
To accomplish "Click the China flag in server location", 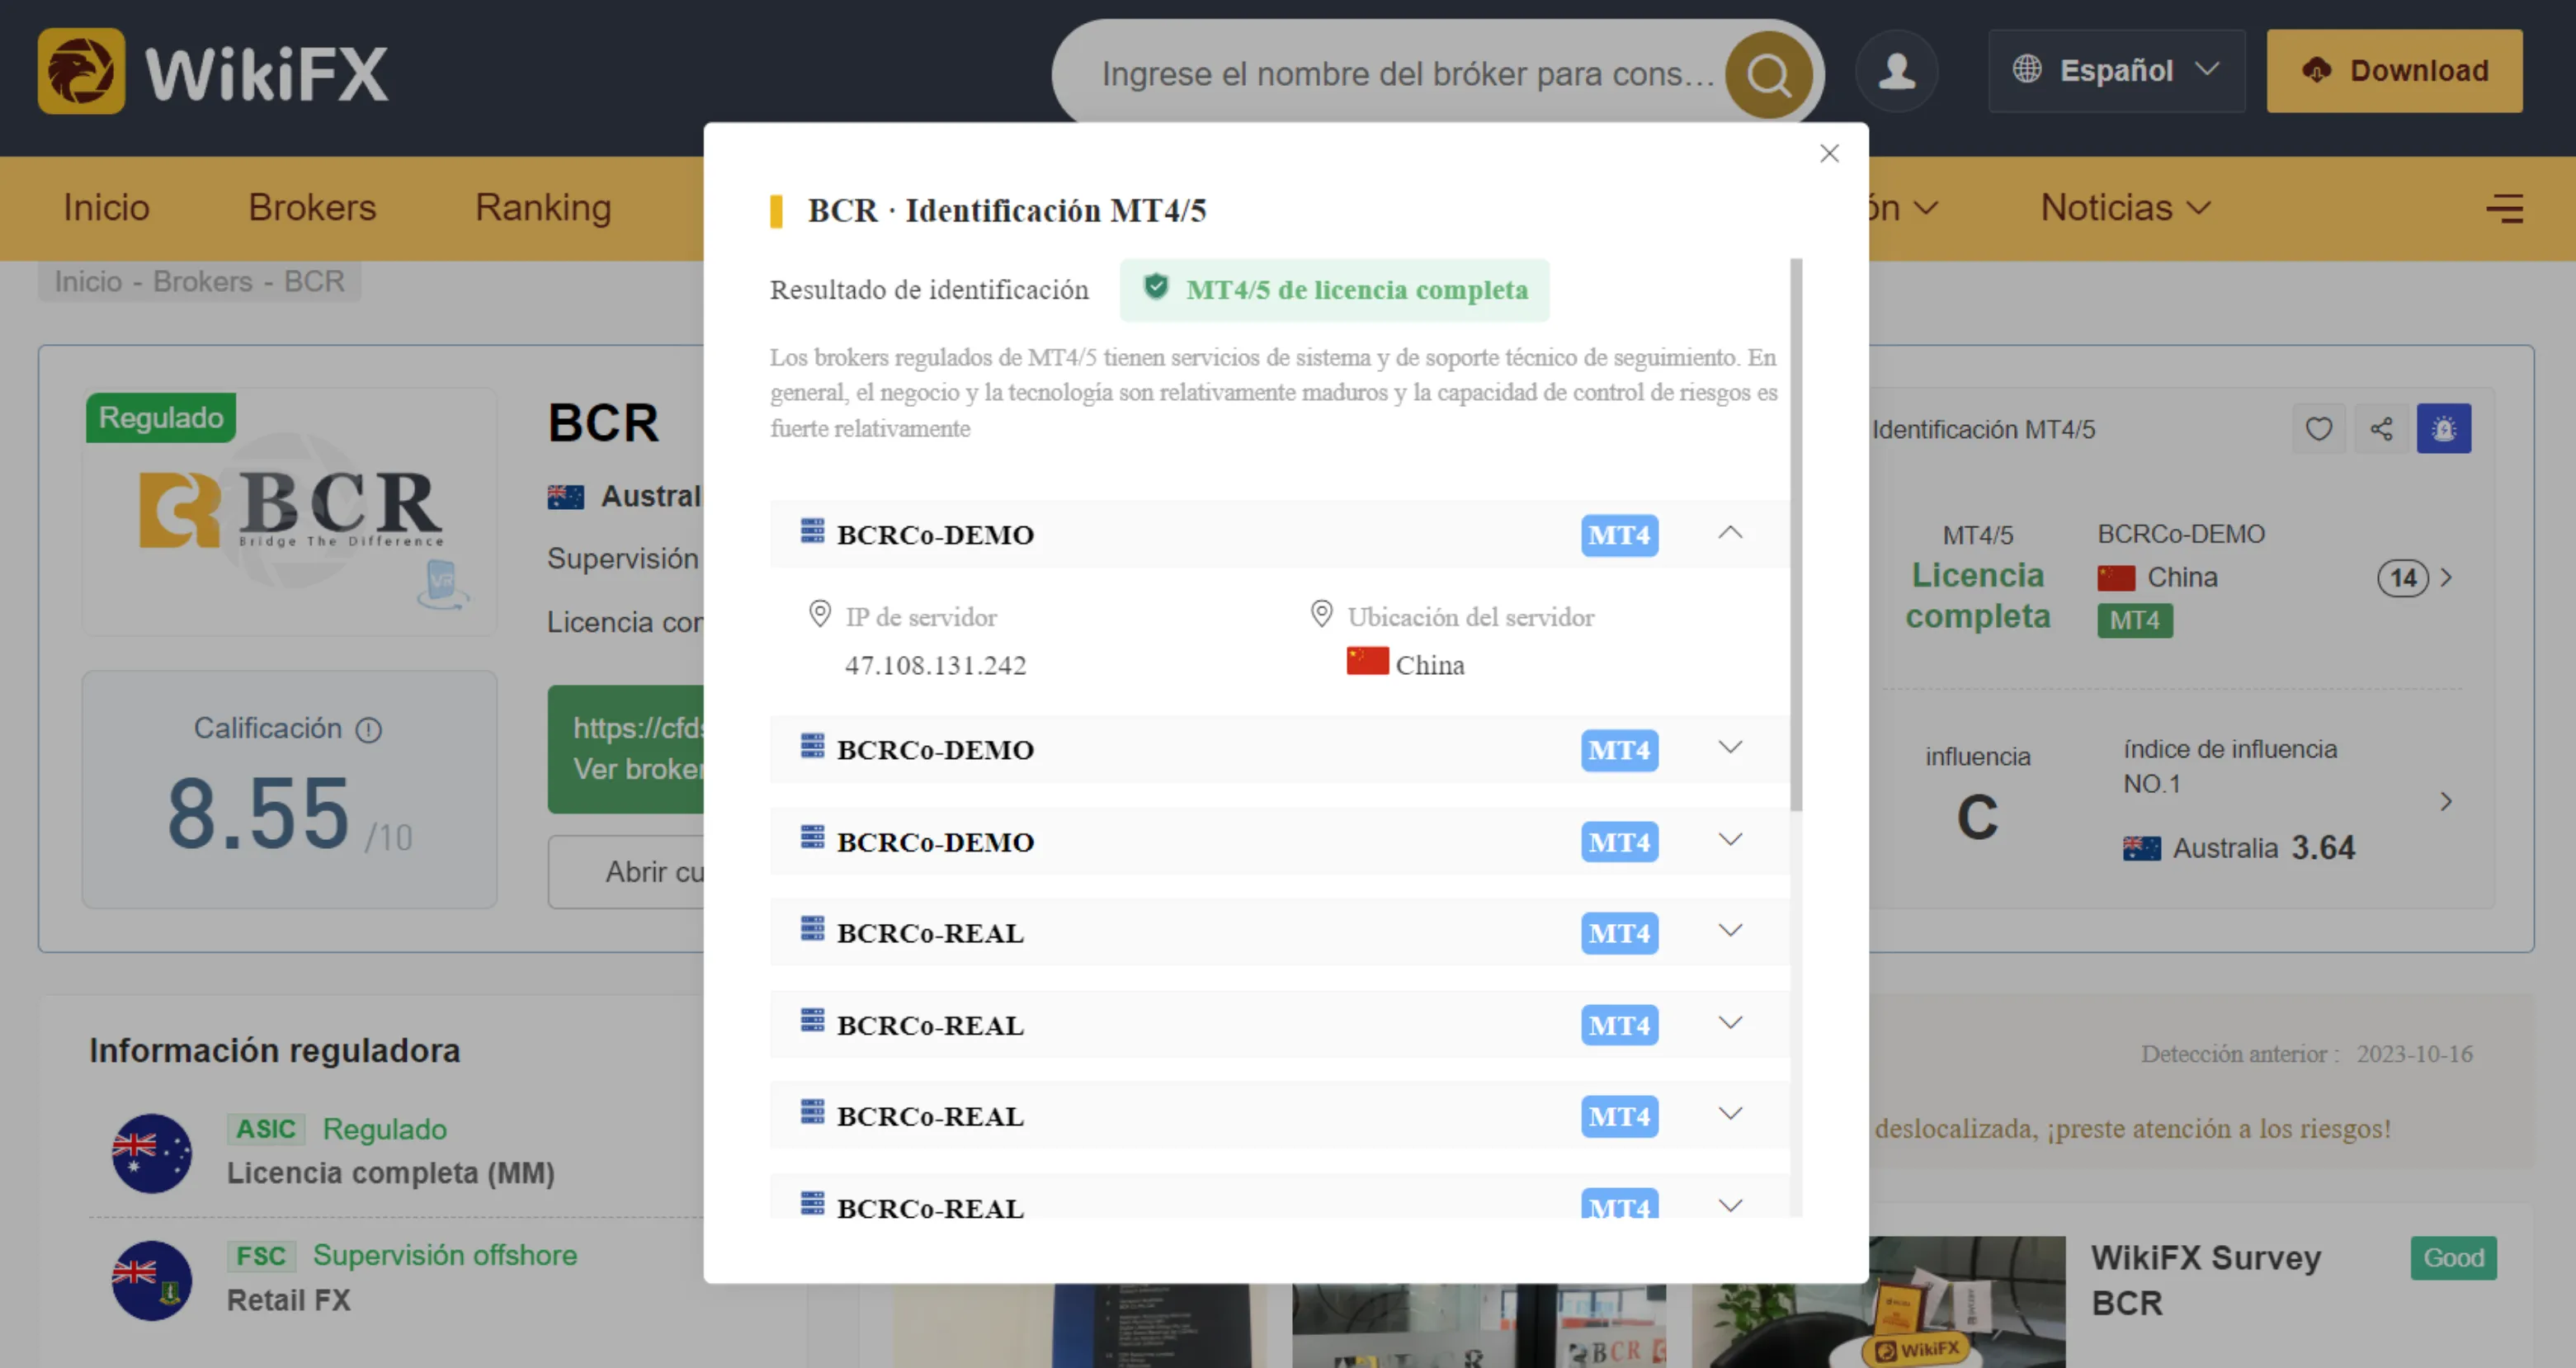I will coord(1367,661).
